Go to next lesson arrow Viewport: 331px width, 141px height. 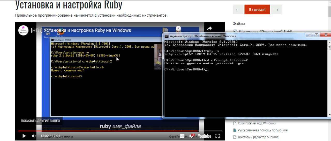pyautogui.click(x=276, y=10)
